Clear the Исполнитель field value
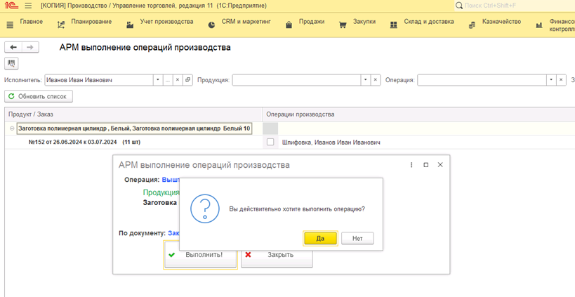This screenshot has width=575, height=297. [178, 80]
